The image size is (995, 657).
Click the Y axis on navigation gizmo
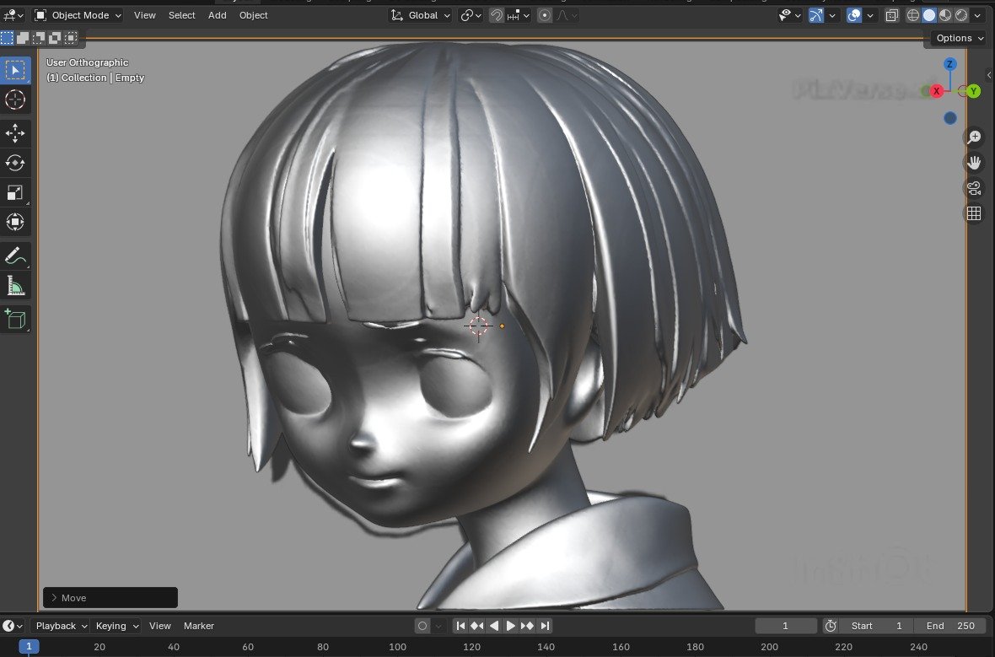coord(974,91)
